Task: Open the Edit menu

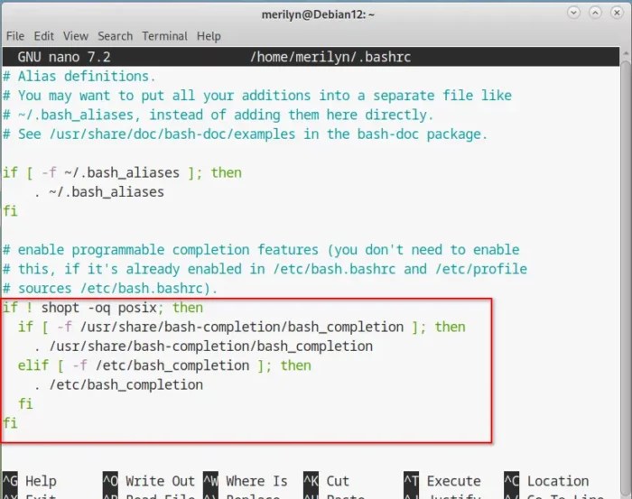Action: point(43,36)
